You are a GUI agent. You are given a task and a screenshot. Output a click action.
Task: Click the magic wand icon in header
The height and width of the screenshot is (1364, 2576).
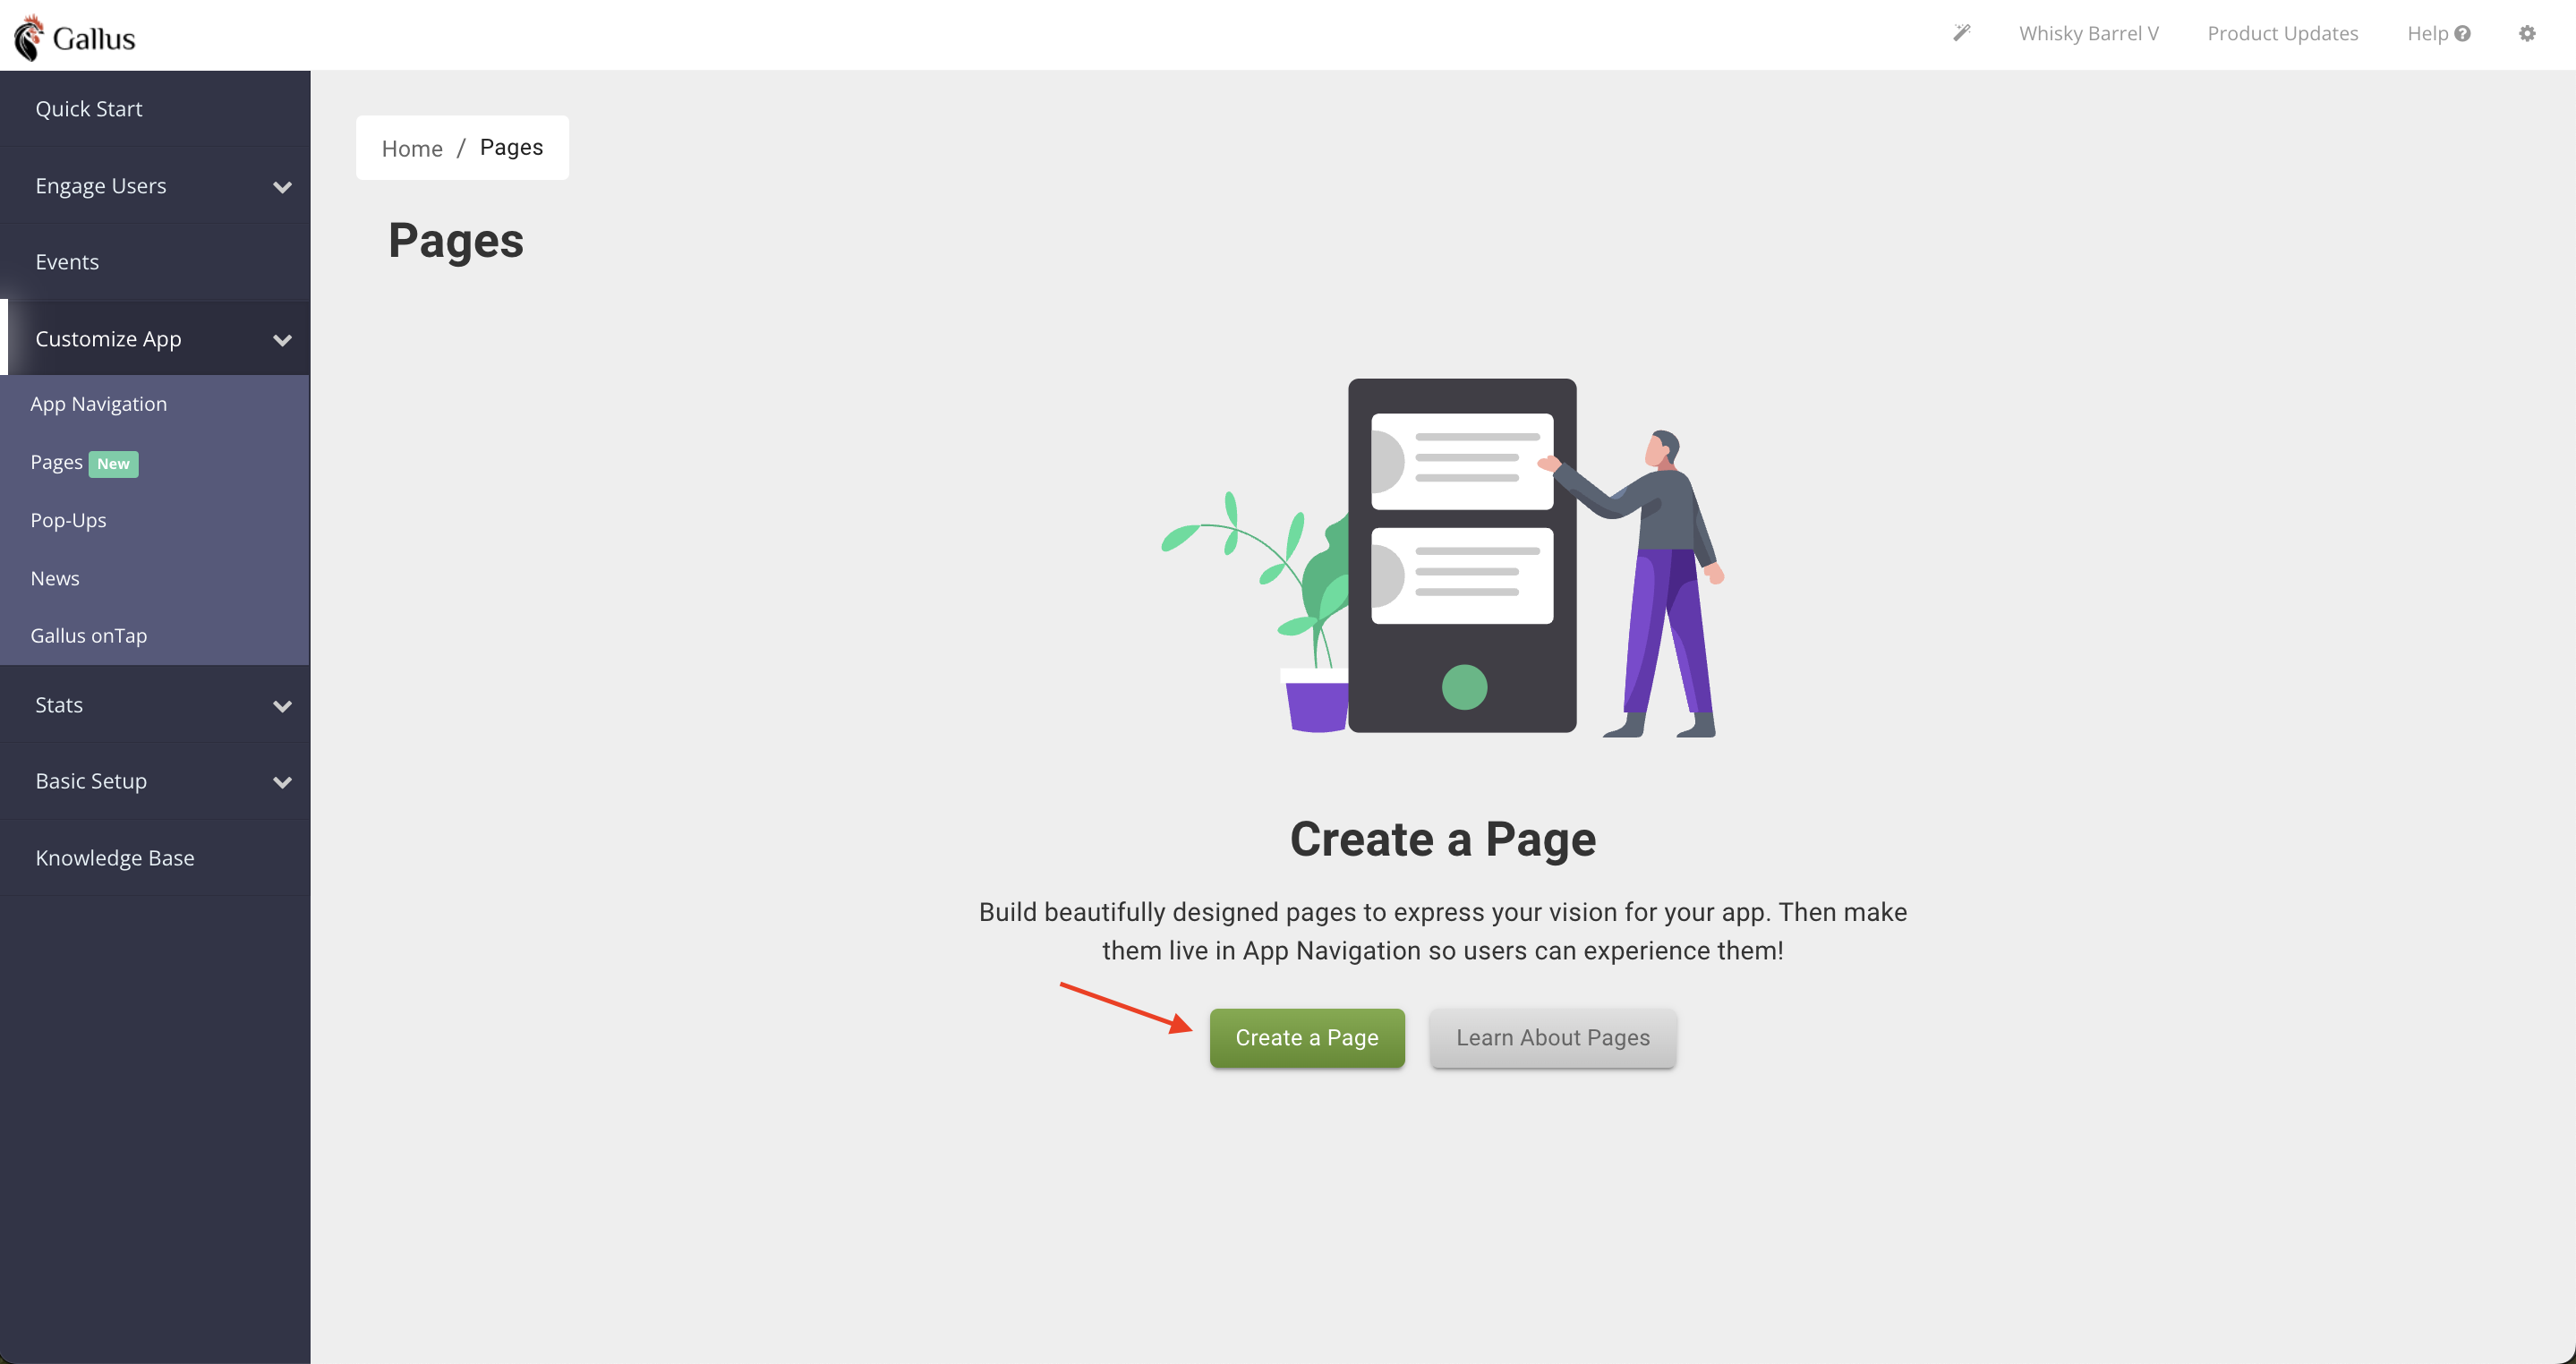click(1962, 33)
